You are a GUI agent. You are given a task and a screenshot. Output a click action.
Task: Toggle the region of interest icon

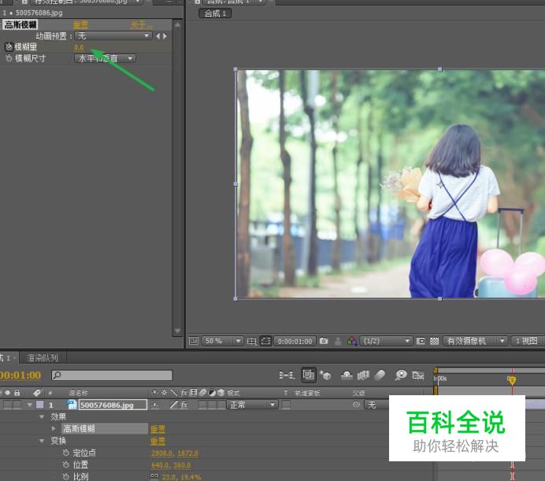(x=421, y=342)
